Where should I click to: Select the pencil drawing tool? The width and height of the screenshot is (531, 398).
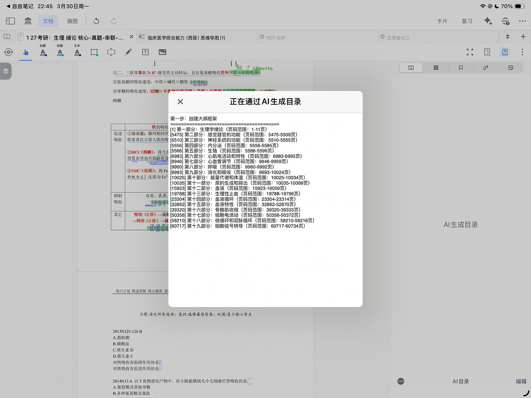point(128,52)
